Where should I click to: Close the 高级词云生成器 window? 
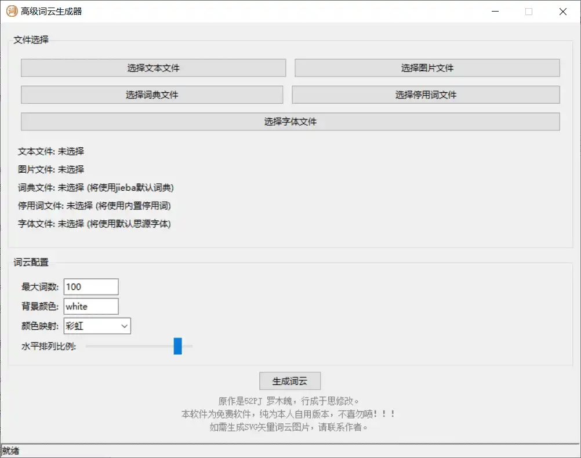[562, 12]
